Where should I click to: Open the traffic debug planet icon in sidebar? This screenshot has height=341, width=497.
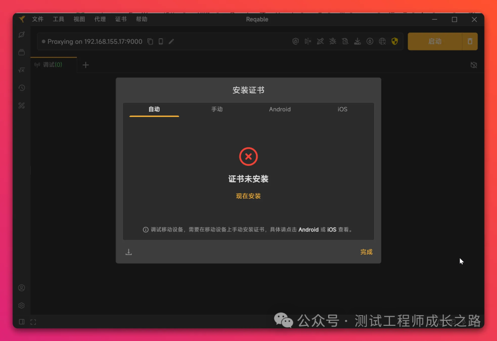[x=22, y=35]
